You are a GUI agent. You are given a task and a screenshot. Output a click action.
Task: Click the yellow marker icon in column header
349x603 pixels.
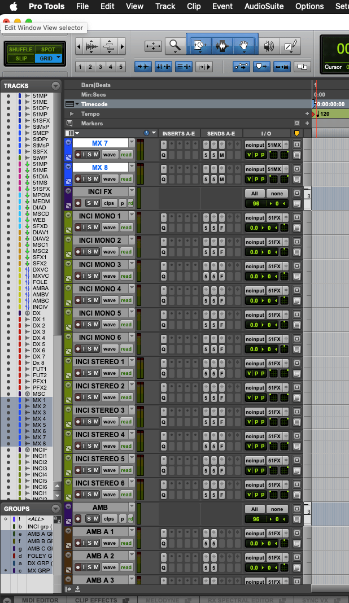pyautogui.click(x=296, y=133)
